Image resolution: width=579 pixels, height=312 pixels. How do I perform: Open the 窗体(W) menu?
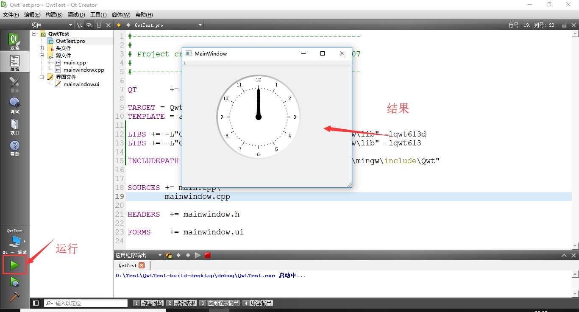click(x=121, y=14)
